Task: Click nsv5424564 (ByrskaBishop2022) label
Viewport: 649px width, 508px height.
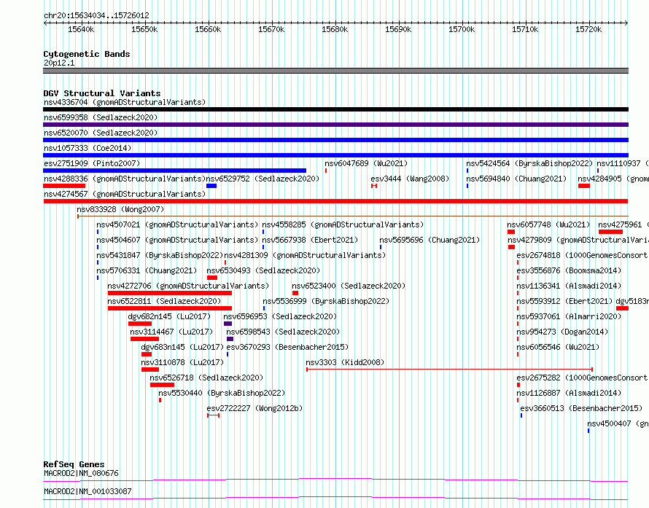Action: pos(529,163)
